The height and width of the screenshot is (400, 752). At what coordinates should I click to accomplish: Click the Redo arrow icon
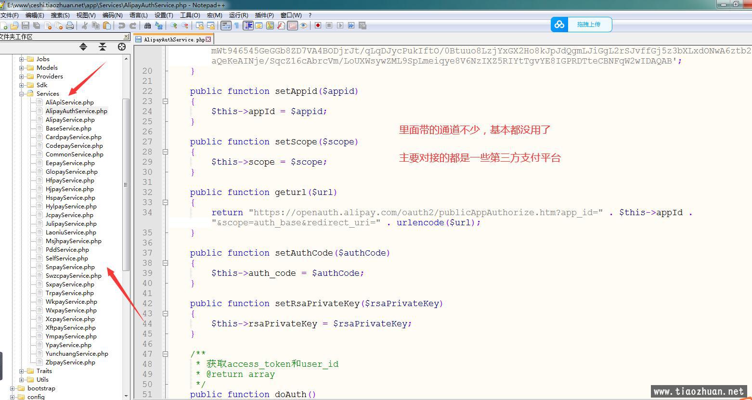(x=133, y=26)
